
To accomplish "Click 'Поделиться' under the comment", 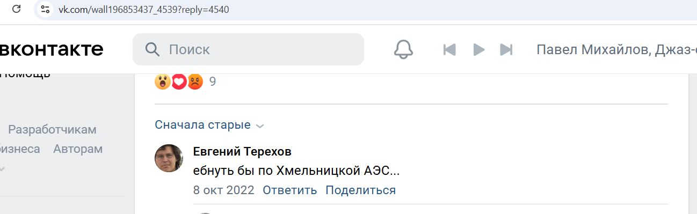I will pos(361,190).
